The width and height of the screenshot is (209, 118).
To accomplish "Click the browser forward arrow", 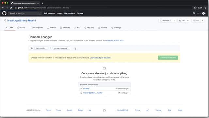I will coord(7,8).
